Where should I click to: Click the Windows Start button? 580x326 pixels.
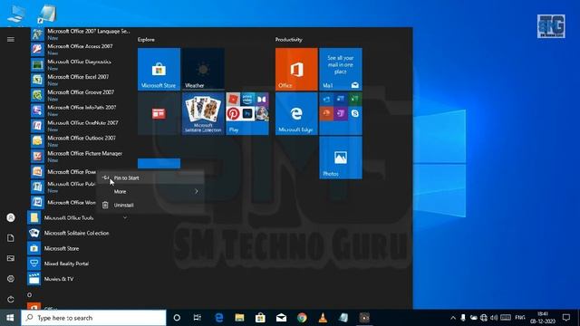(10, 318)
